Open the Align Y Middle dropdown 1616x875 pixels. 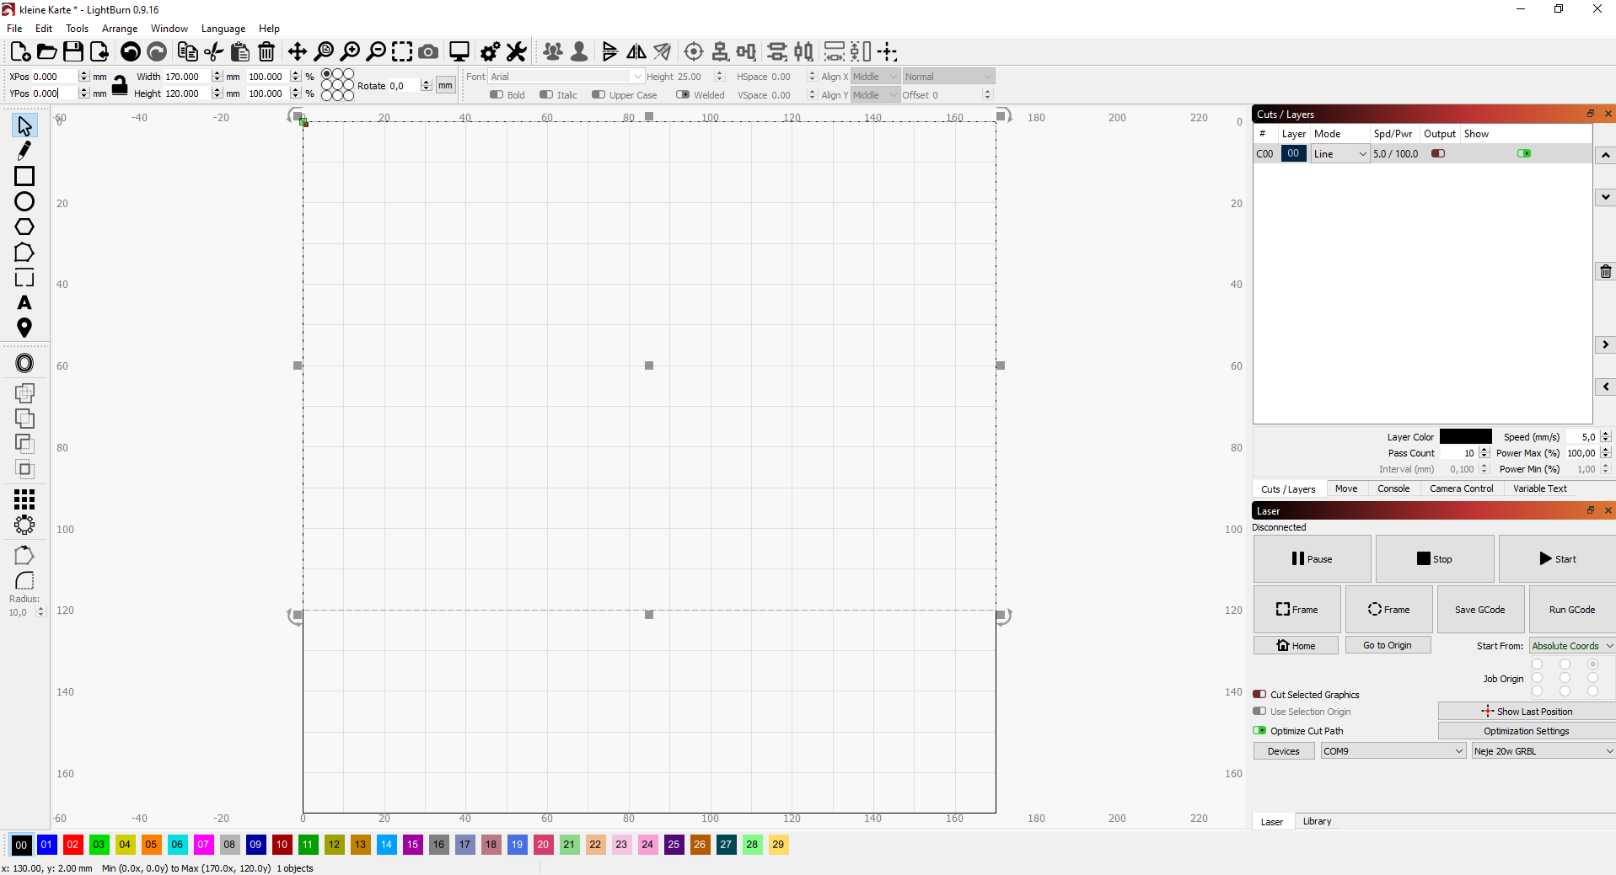coord(875,95)
